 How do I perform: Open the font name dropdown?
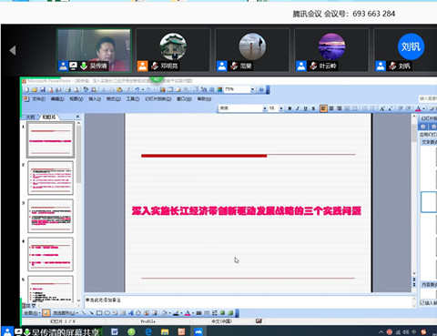tap(265, 108)
